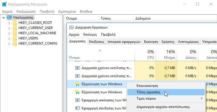Select the HKEY_USERS folder icon
Viewport: 217px width, 112px height.
(15, 38)
